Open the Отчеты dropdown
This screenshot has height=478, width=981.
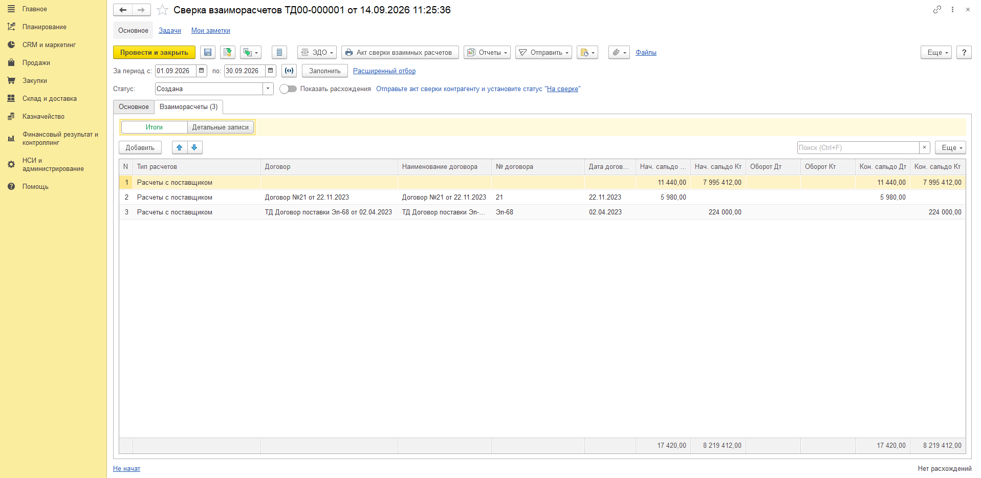tap(487, 52)
